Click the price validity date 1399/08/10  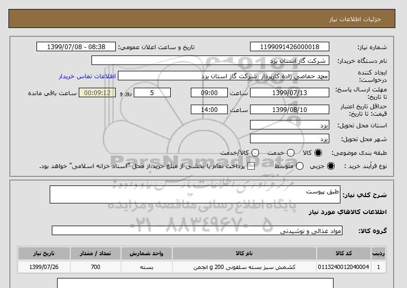point(290,109)
